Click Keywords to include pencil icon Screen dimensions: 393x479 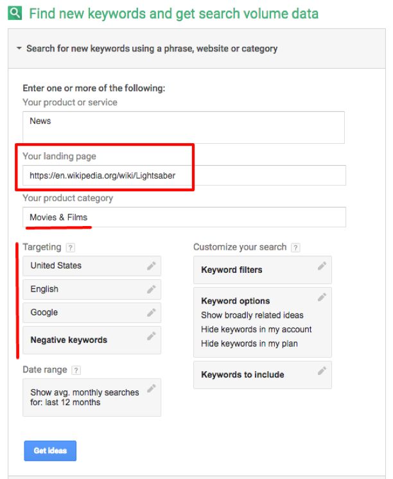click(322, 370)
